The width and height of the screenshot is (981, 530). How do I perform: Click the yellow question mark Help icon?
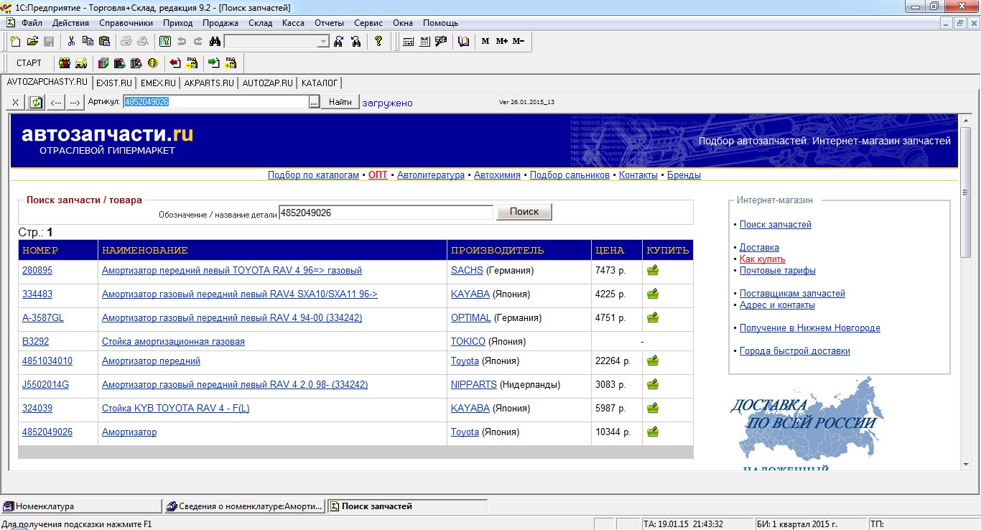[378, 41]
